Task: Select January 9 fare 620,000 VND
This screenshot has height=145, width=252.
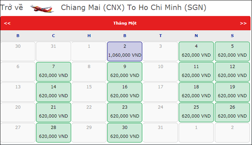Action: (x=125, y=72)
